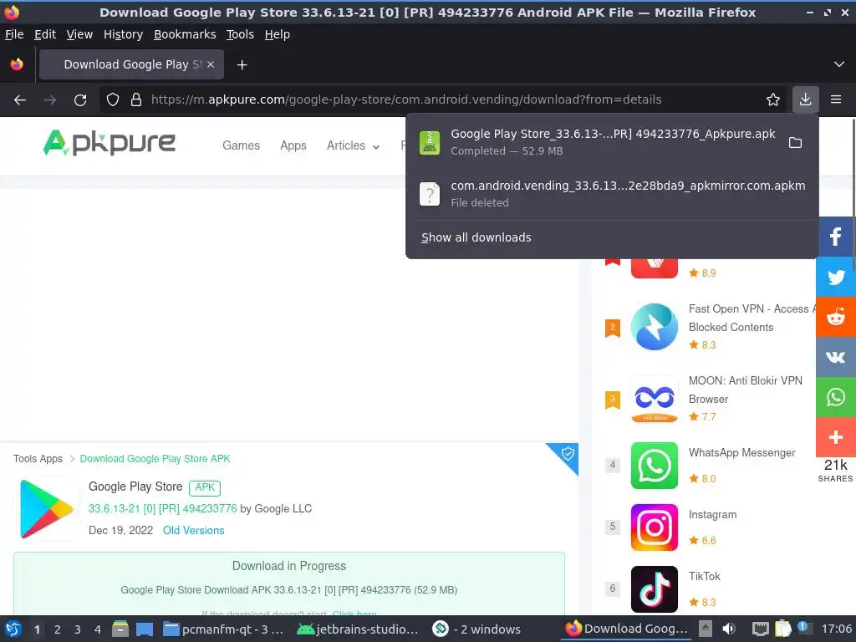Image resolution: width=856 pixels, height=642 pixels.
Task: Click the verified shield badge icon
Action: [x=568, y=454]
